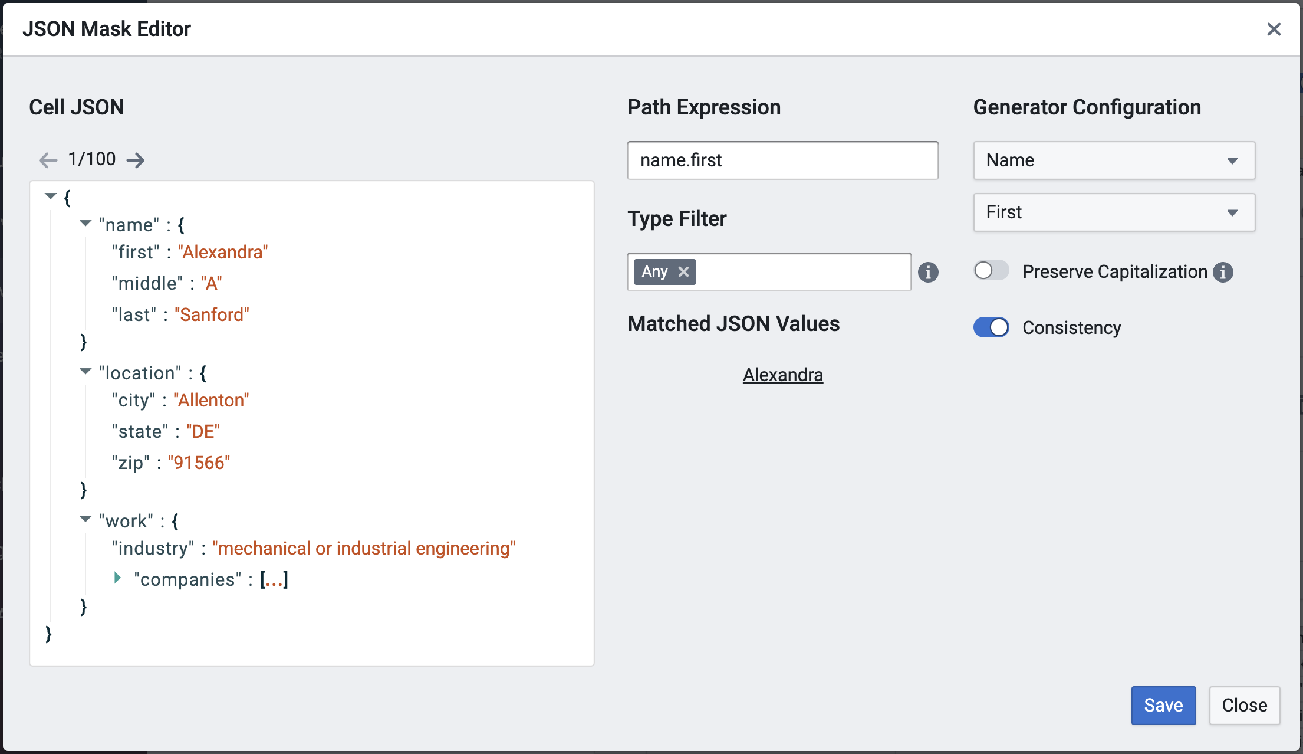
Task: Close the JSON Mask Editor dialog
Action: [x=1274, y=29]
